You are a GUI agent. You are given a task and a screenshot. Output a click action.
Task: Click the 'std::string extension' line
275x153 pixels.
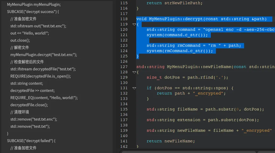(x=203, y=120)
